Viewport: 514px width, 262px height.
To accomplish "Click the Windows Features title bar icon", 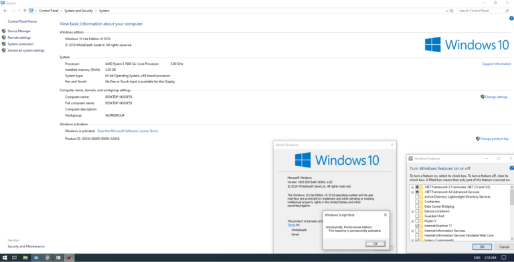I will pyautogui.click(x=410, y=159).
